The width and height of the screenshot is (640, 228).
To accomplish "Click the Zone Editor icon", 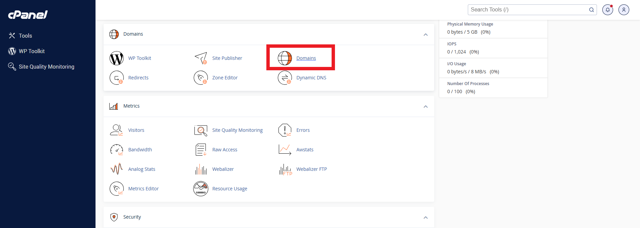I will 201,78.
